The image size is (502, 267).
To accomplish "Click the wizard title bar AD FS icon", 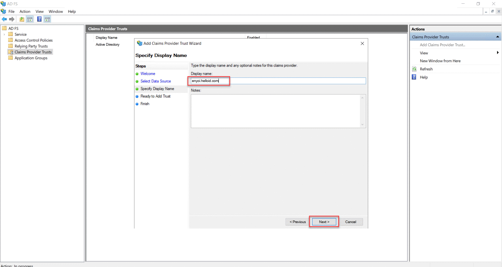I will pyautogui.click(x=140, y=43).
